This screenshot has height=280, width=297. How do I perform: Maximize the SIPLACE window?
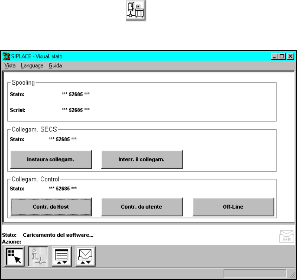pos(282,56)
